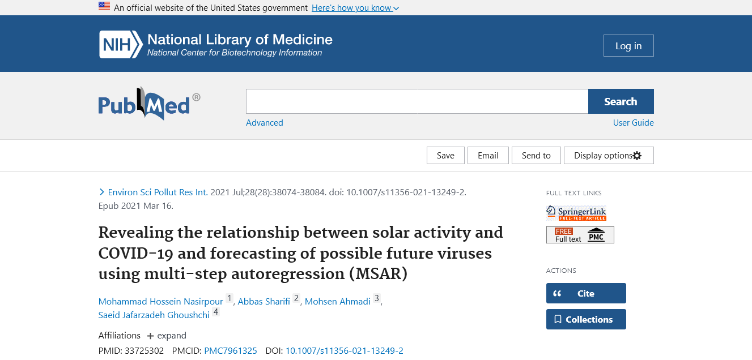The image size is (752, 360).
Task: Open the Collections button
Action: [x=586, y=319]
